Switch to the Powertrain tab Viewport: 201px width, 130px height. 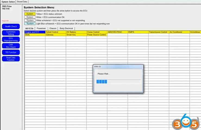(41, 28)
